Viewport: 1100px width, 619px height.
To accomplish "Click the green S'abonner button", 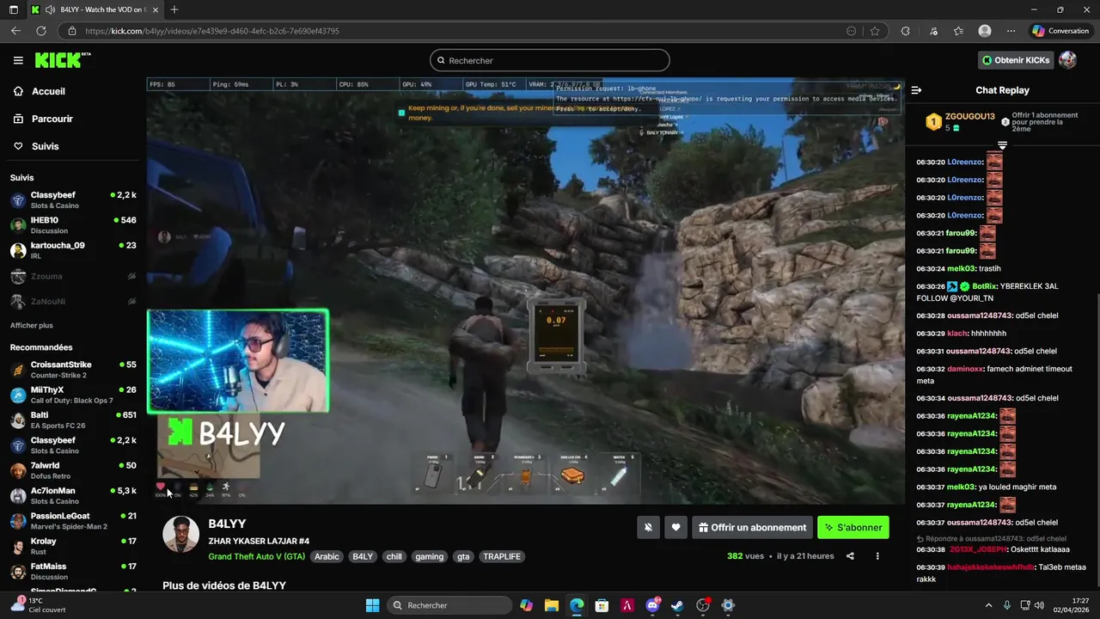I will [x=853, y=528].
